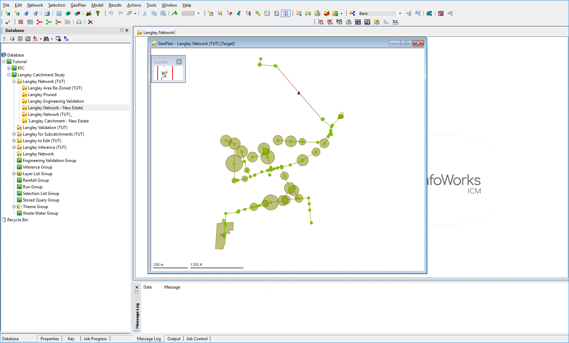Switch to the Properties tab
This screenshot has height=343, width=569.
coord(50,339)
